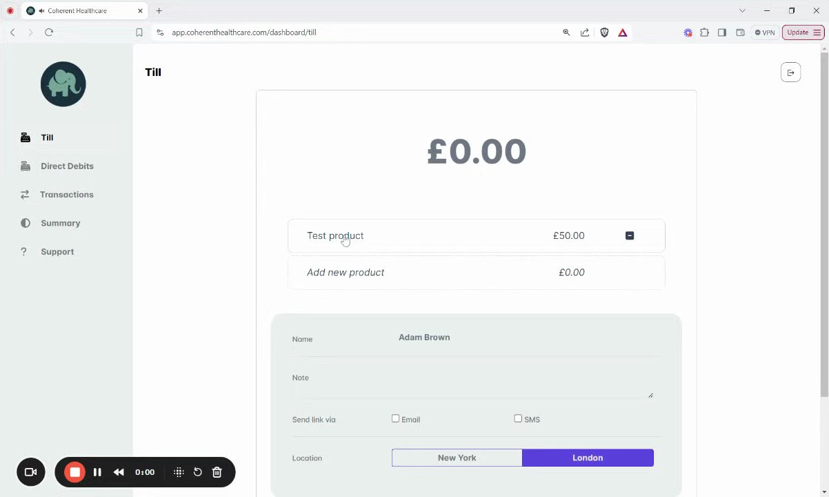Screen dimensions: 829x497
Task: Stop the screen recording
Action: tap(74, 472)
